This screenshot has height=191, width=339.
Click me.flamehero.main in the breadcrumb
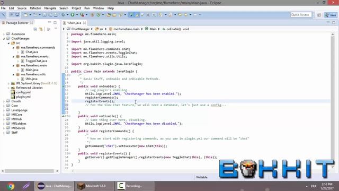click(x=127, y=29)
